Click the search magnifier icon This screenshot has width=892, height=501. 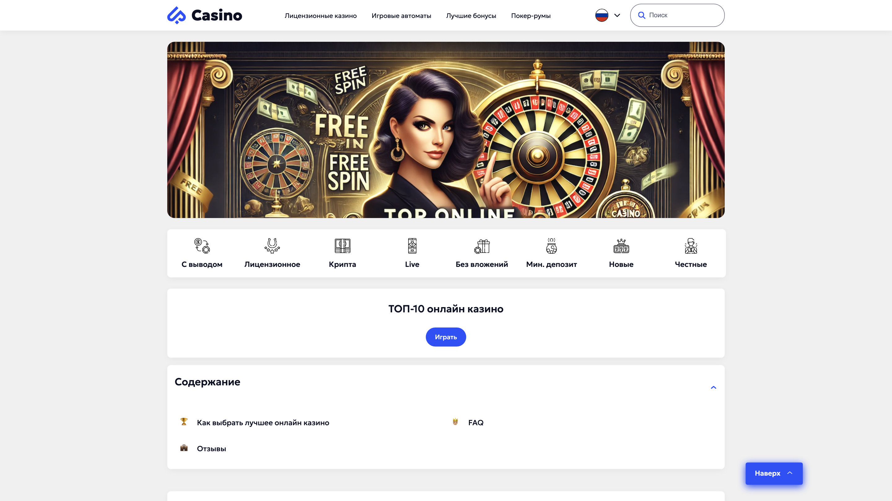642,15
